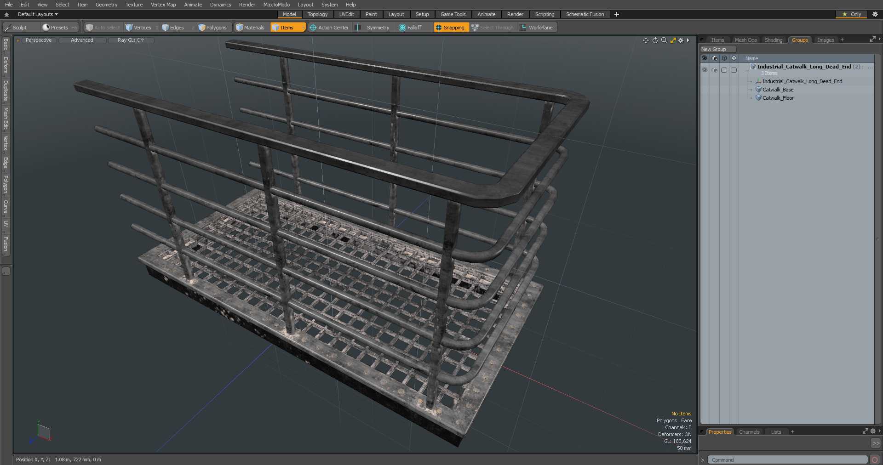This screenshot has height=465, width=883.
Task: Open the viewport settings gear
Action: pos(681,40)
